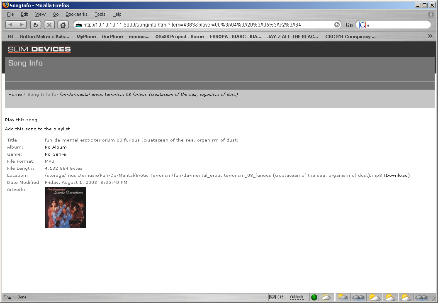Click the Forward navigation arrow
Image resolution: width=438 pixels, height=303 pixels.
[21, 25]
